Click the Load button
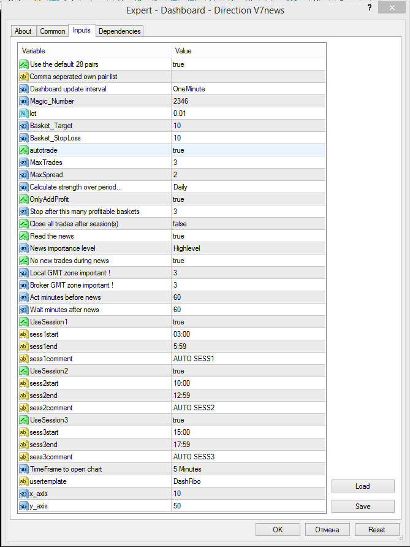The width and height of the screenshot is (410, 547). (363, 486)
